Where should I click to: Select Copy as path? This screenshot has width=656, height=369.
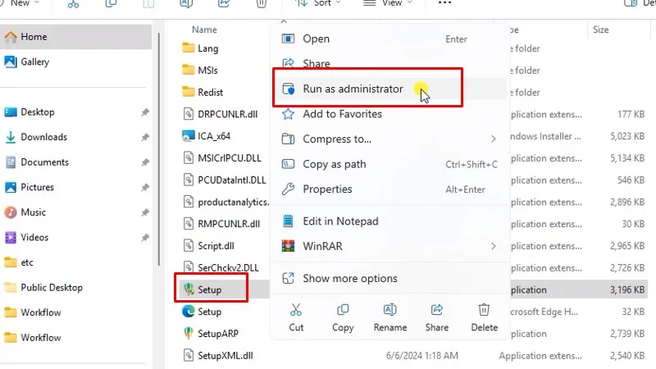334,164
